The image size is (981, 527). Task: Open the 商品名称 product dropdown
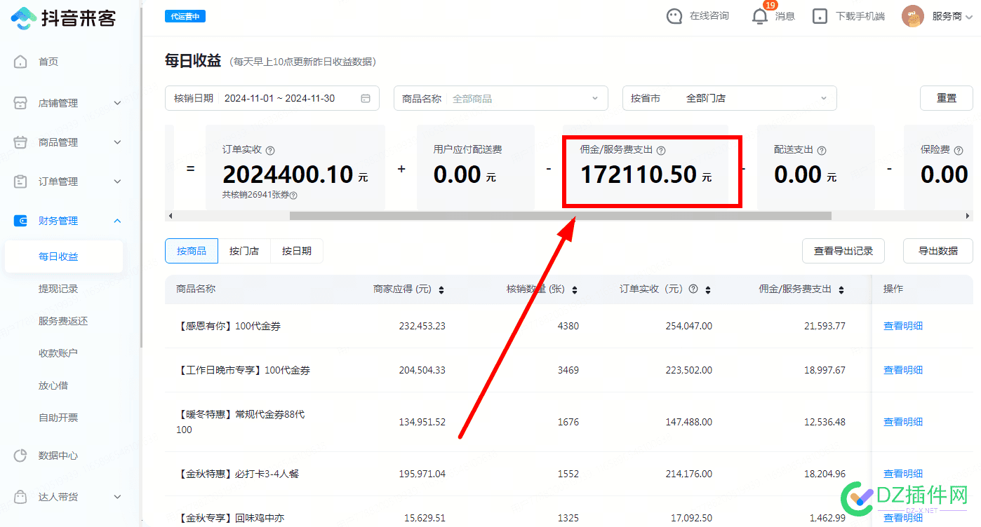(500, 99)
